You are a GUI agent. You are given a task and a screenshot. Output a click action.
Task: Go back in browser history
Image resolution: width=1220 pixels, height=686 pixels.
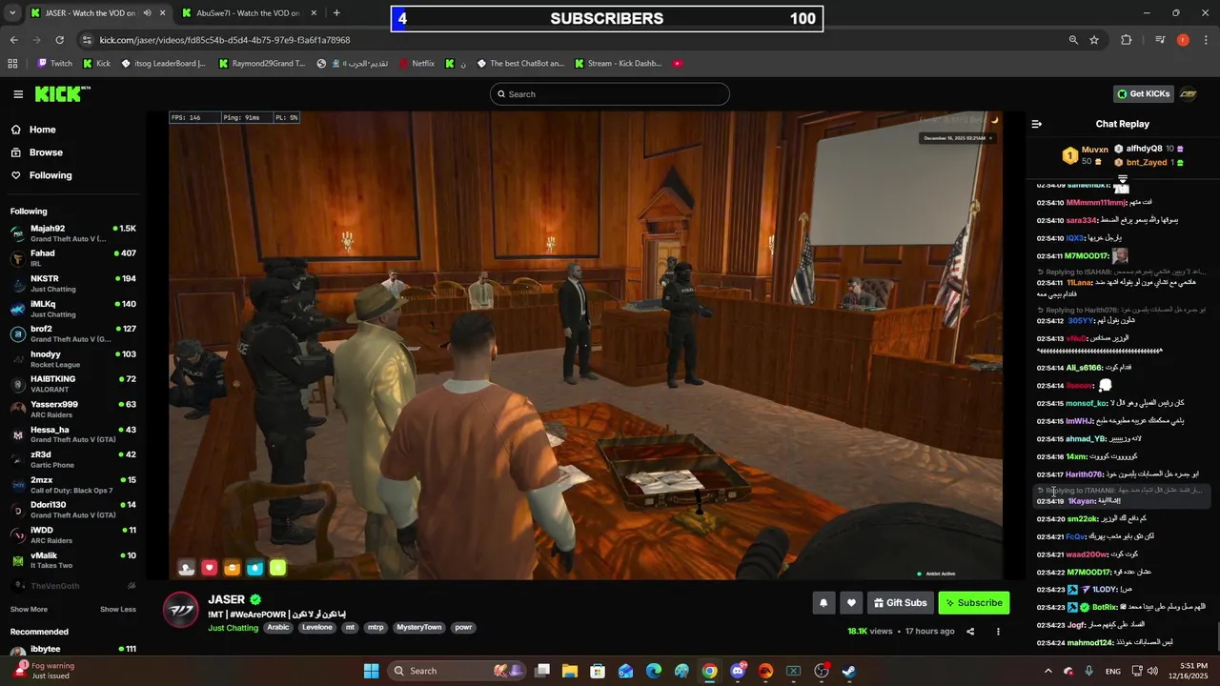coord(14,40)
